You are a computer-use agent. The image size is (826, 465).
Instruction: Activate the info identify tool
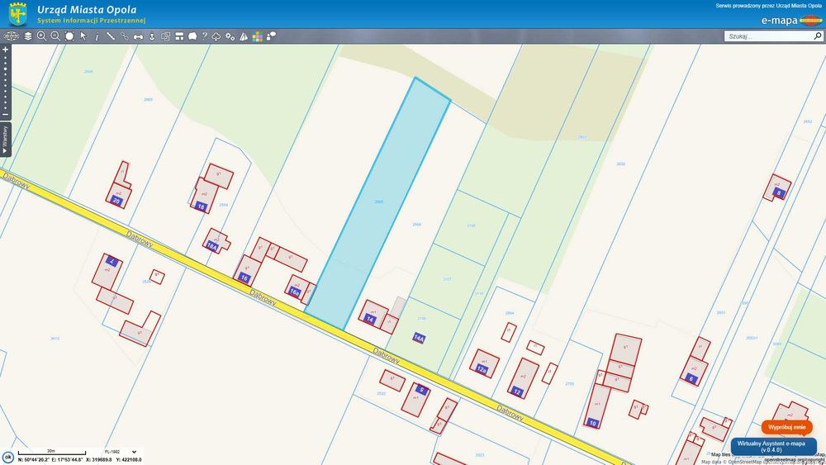coord(97,36)
